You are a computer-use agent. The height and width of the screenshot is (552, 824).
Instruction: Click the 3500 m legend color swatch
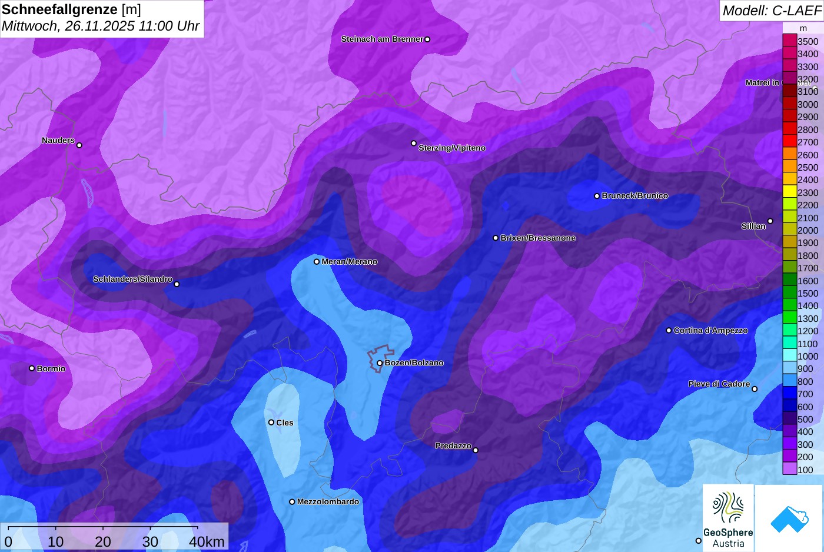790,41
